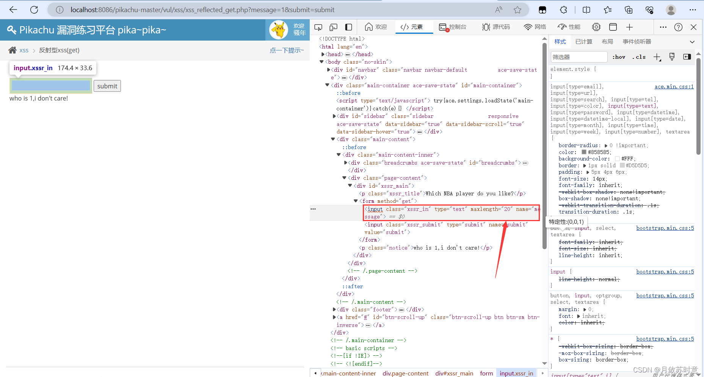Click background-color swatch #FFF
Viewport: 704px width, 377px height.
(x=617, y=159)
